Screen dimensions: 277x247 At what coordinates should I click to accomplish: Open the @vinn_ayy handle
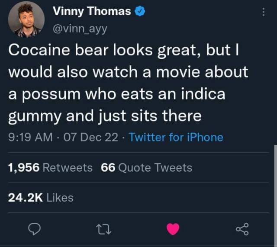[80, 29]
